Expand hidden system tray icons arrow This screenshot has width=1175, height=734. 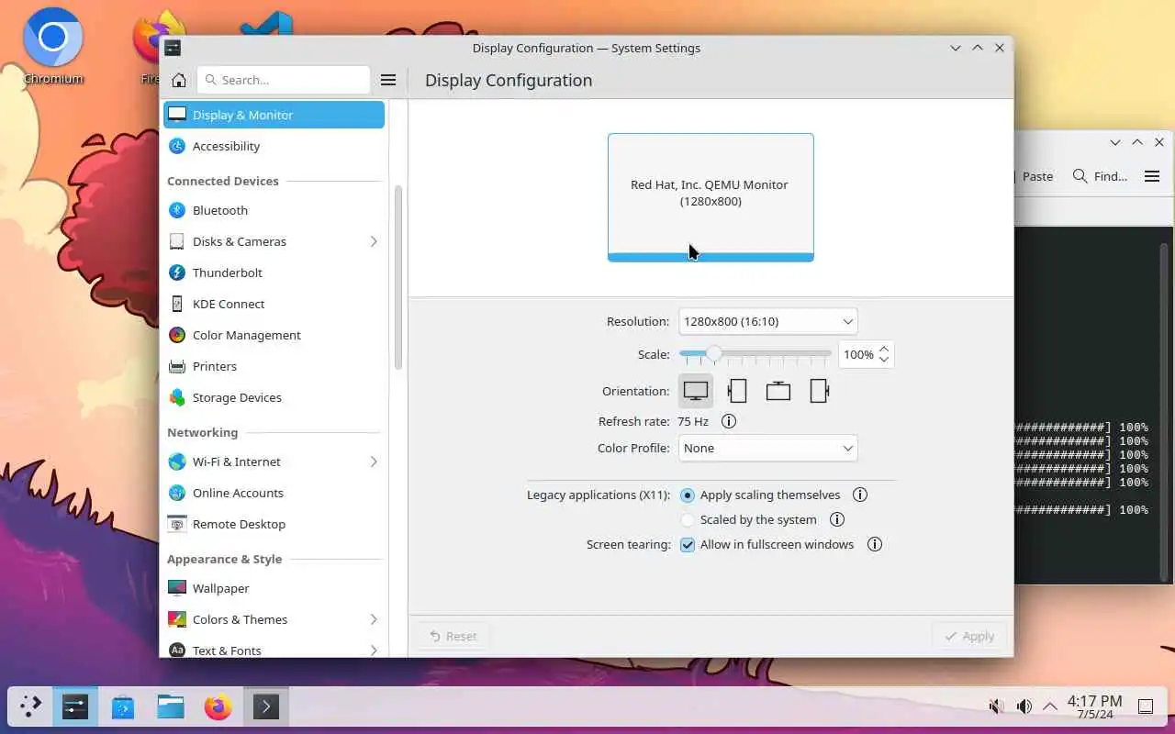pyautogui.click(x=1049, y=706)
